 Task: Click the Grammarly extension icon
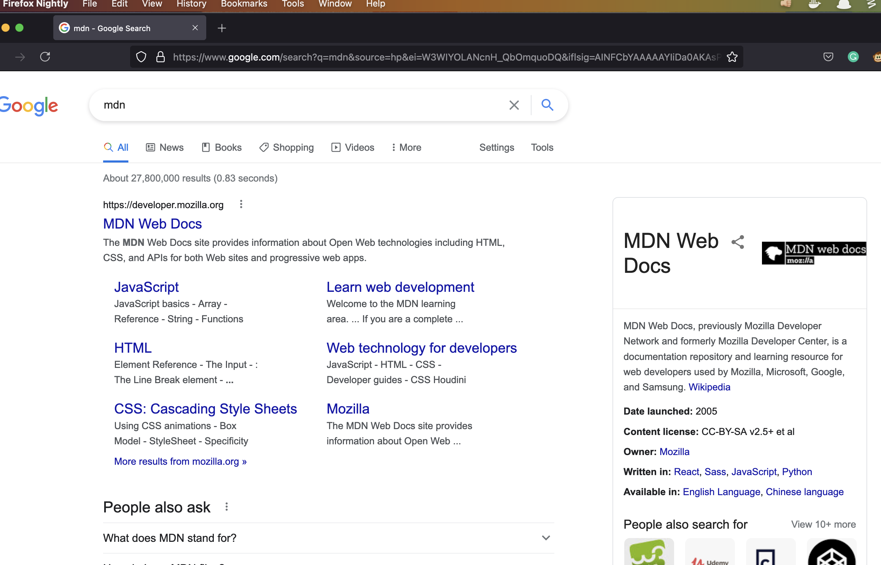(x=853, y=57)
